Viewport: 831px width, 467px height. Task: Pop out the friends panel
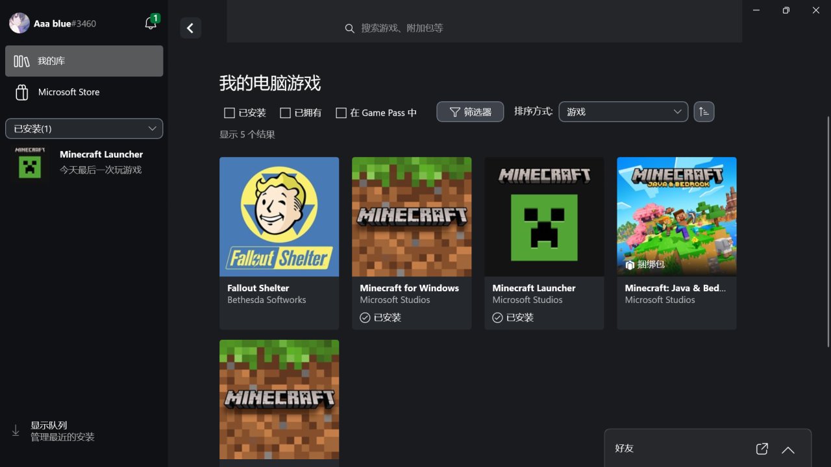[762, 449]
